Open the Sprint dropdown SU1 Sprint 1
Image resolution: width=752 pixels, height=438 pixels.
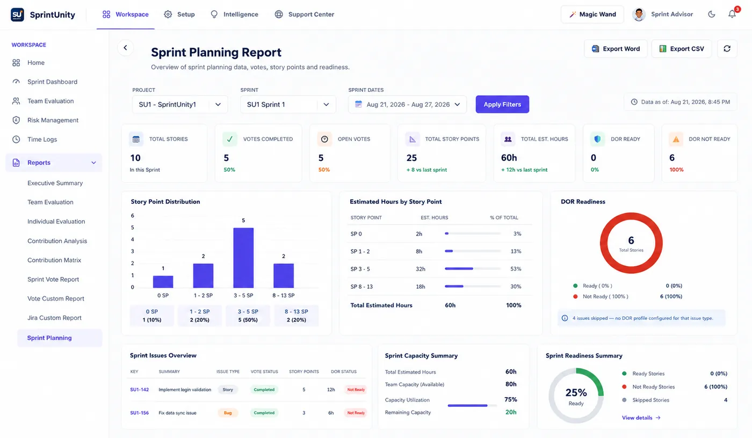coord(288,105)
